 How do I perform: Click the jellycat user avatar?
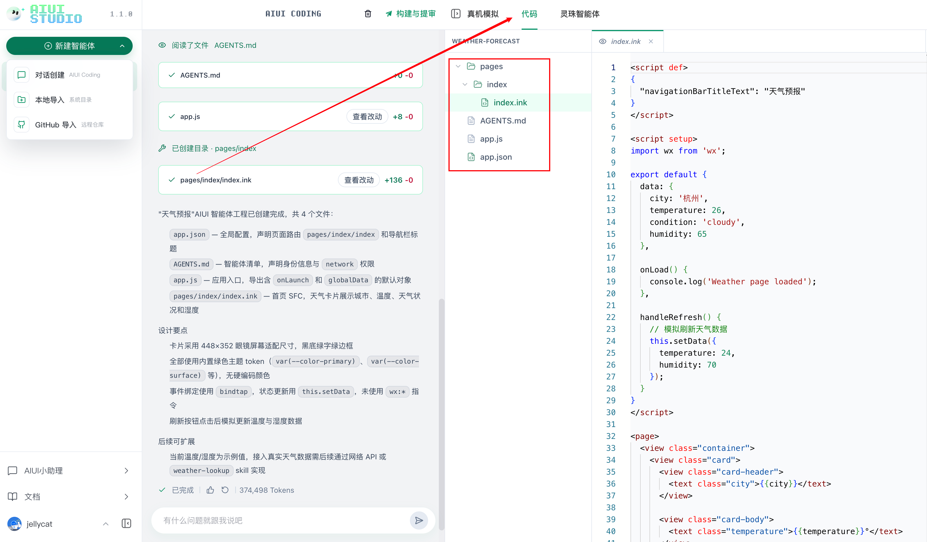click(14, 524)
